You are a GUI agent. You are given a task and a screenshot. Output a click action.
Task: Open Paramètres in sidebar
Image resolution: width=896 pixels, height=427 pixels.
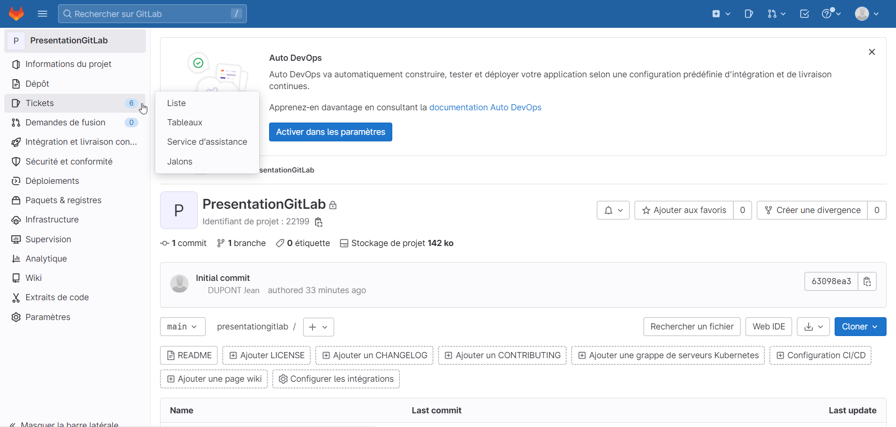[x=75, y=317]
